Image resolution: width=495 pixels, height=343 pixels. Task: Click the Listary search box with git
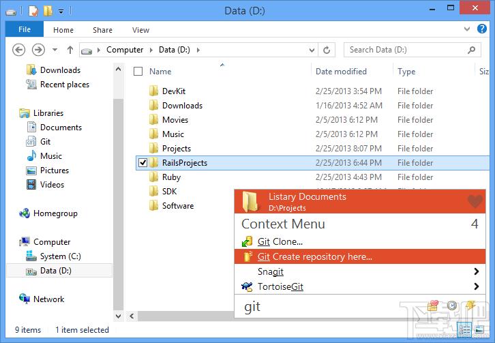[331, 306]
